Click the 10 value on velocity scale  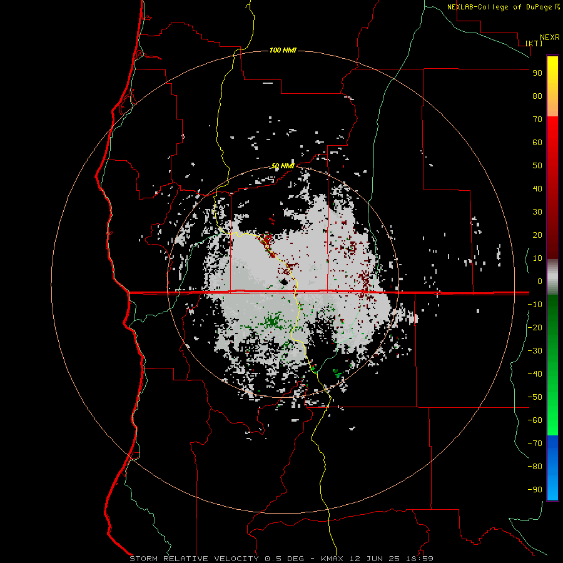click(x=537, y=258)
